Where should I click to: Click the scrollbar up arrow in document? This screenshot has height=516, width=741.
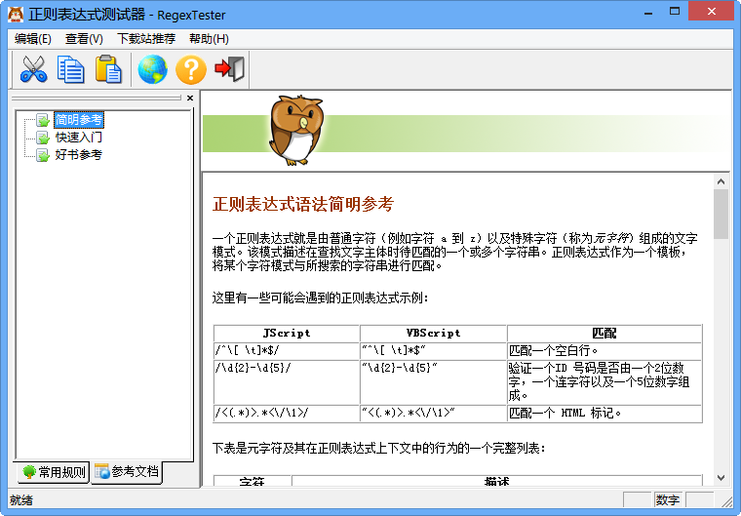tap(721, 181)
